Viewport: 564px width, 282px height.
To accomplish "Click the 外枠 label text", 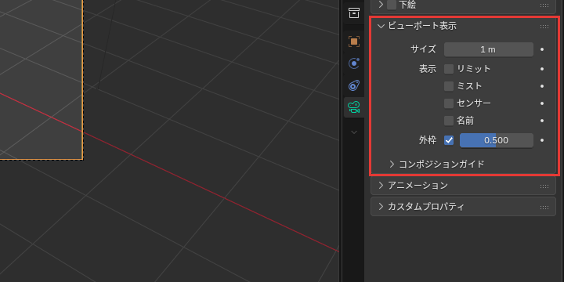I will [x=428, y=141].
